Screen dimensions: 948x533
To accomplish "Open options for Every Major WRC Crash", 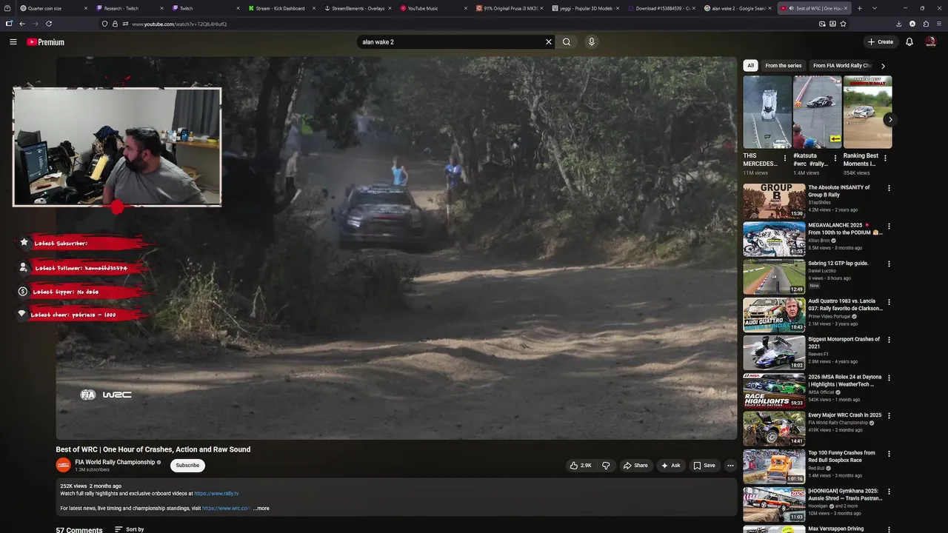I will tap(889, 416).
